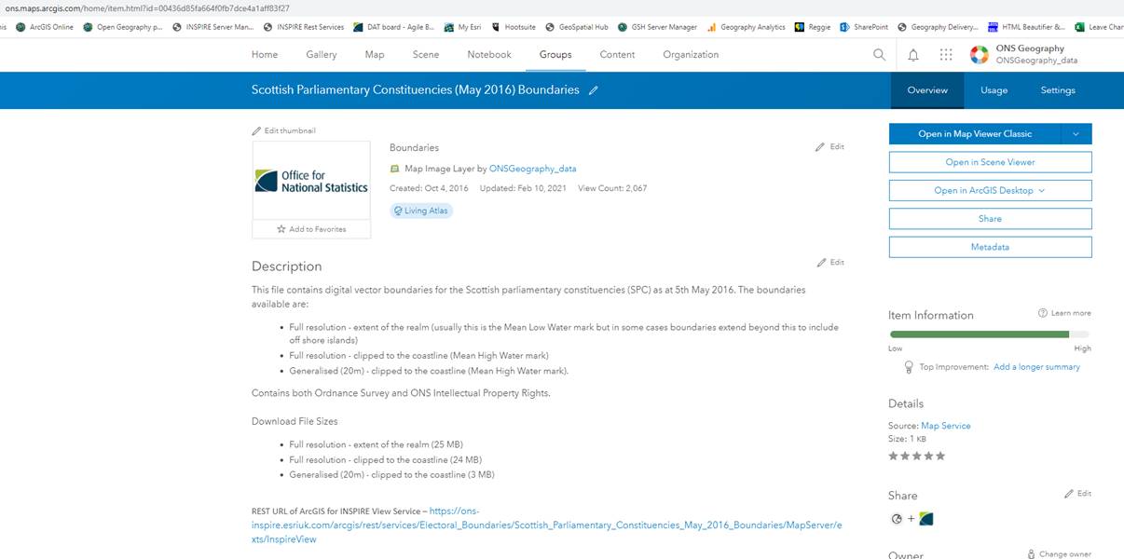The height and width of the screenshot is (559, 1124).
Task: Add the item to Favorites
Action: [311, 229]
